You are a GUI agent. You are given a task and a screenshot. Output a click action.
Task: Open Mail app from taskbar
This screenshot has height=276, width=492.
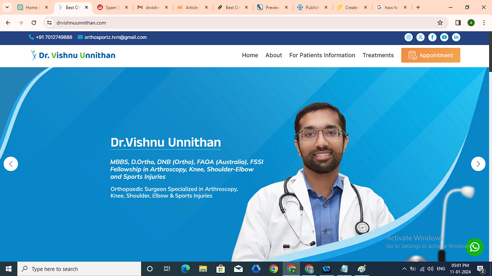tap(238, 269)
